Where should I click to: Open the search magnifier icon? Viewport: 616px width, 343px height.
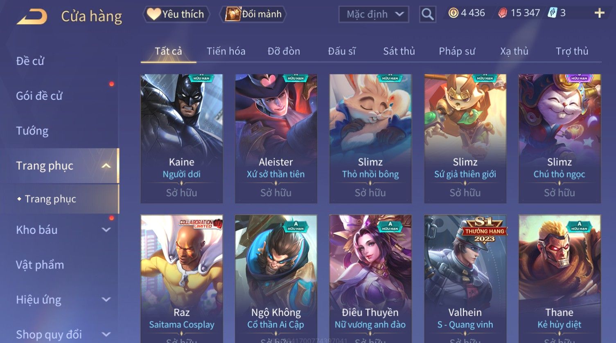click(427, 14)
